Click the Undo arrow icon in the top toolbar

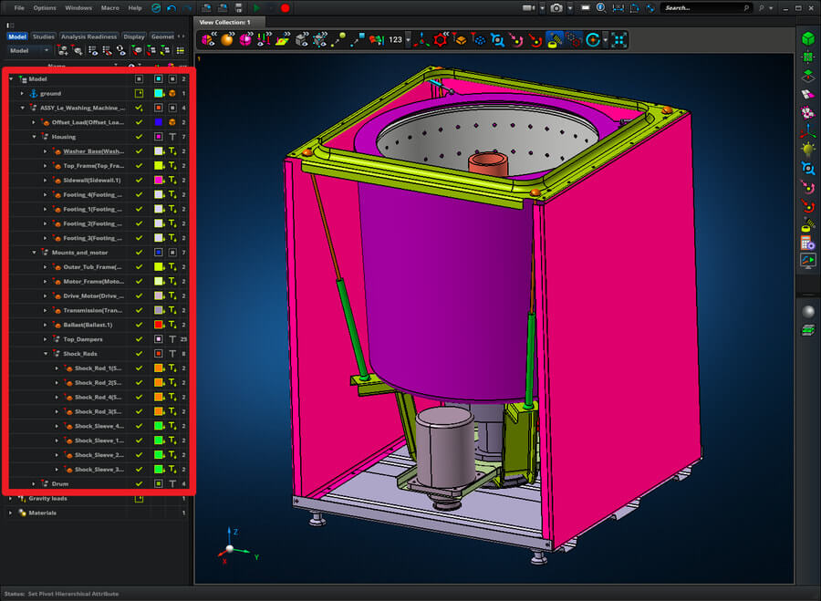pyautogui.click(x=171, y=7)
